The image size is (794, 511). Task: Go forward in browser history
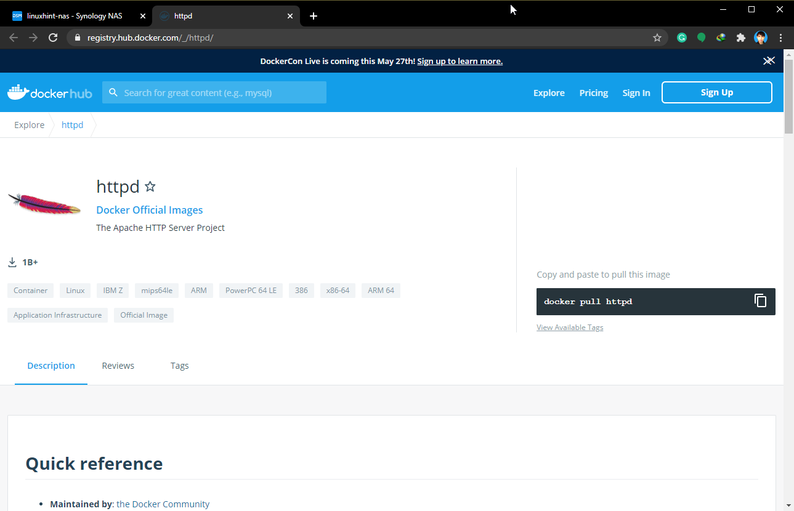33,38
